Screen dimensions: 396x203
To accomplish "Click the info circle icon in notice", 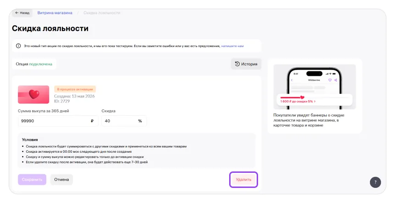I will tap(18, 46).
